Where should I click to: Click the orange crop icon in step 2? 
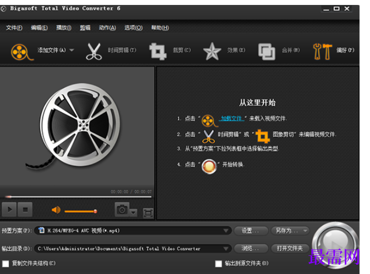pyautogui.click(x=263, y=136)
